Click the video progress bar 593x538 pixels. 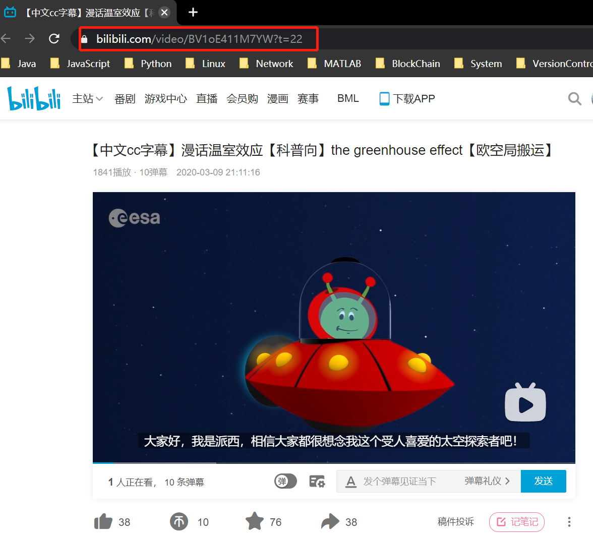[x=334, y=462]
